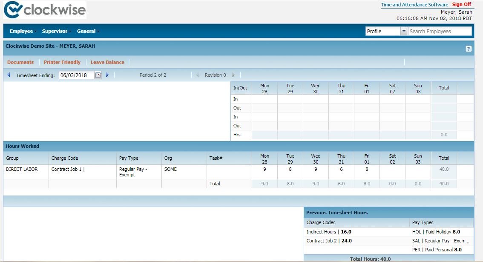Select Monday 28 hours worked cell
The height and width of the screenshot is (262, 483).
(264, 172)
